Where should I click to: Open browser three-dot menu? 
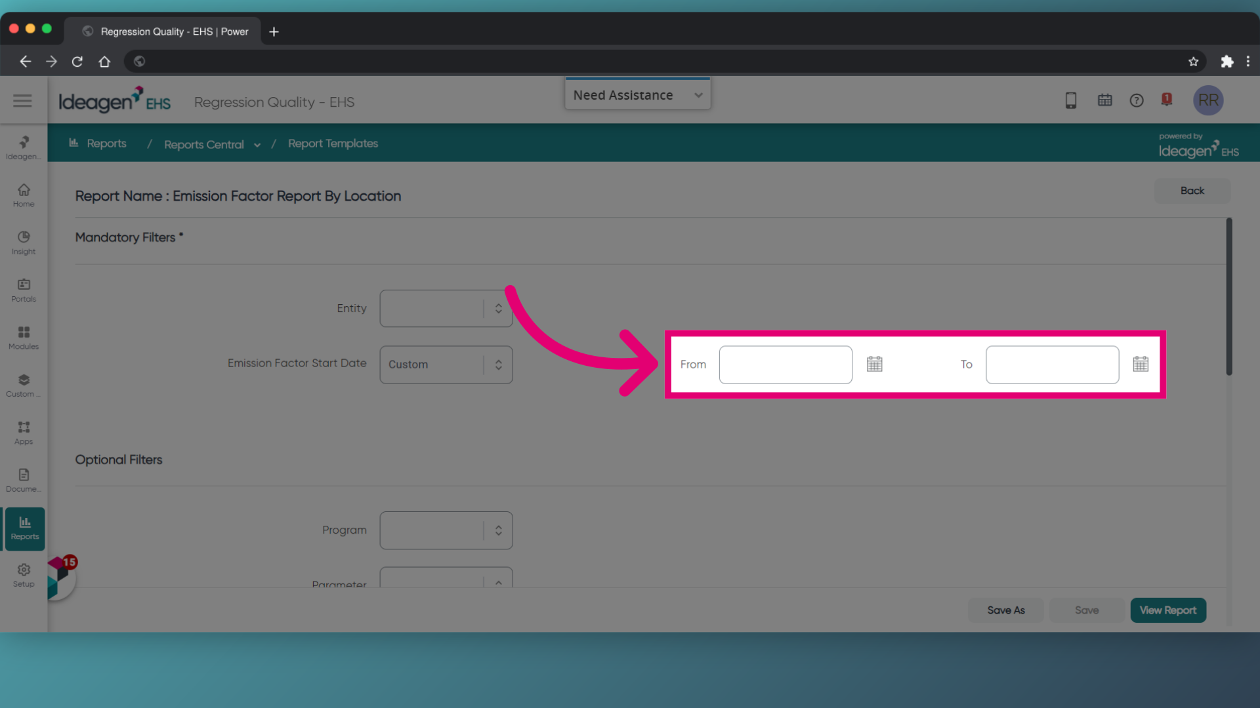click(x=1248, y=62)
